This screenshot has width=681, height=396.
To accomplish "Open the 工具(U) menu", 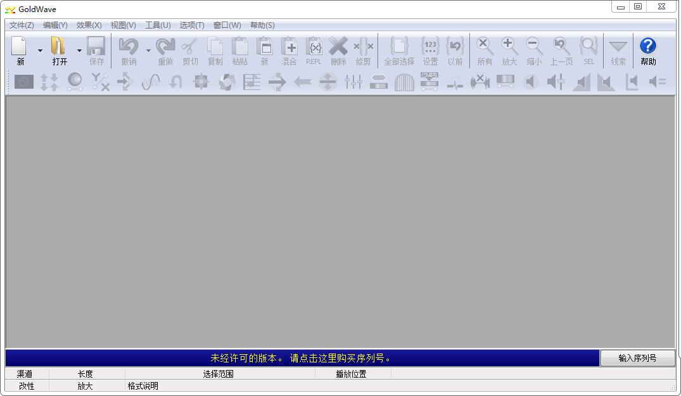I will (x=158, y=25).
